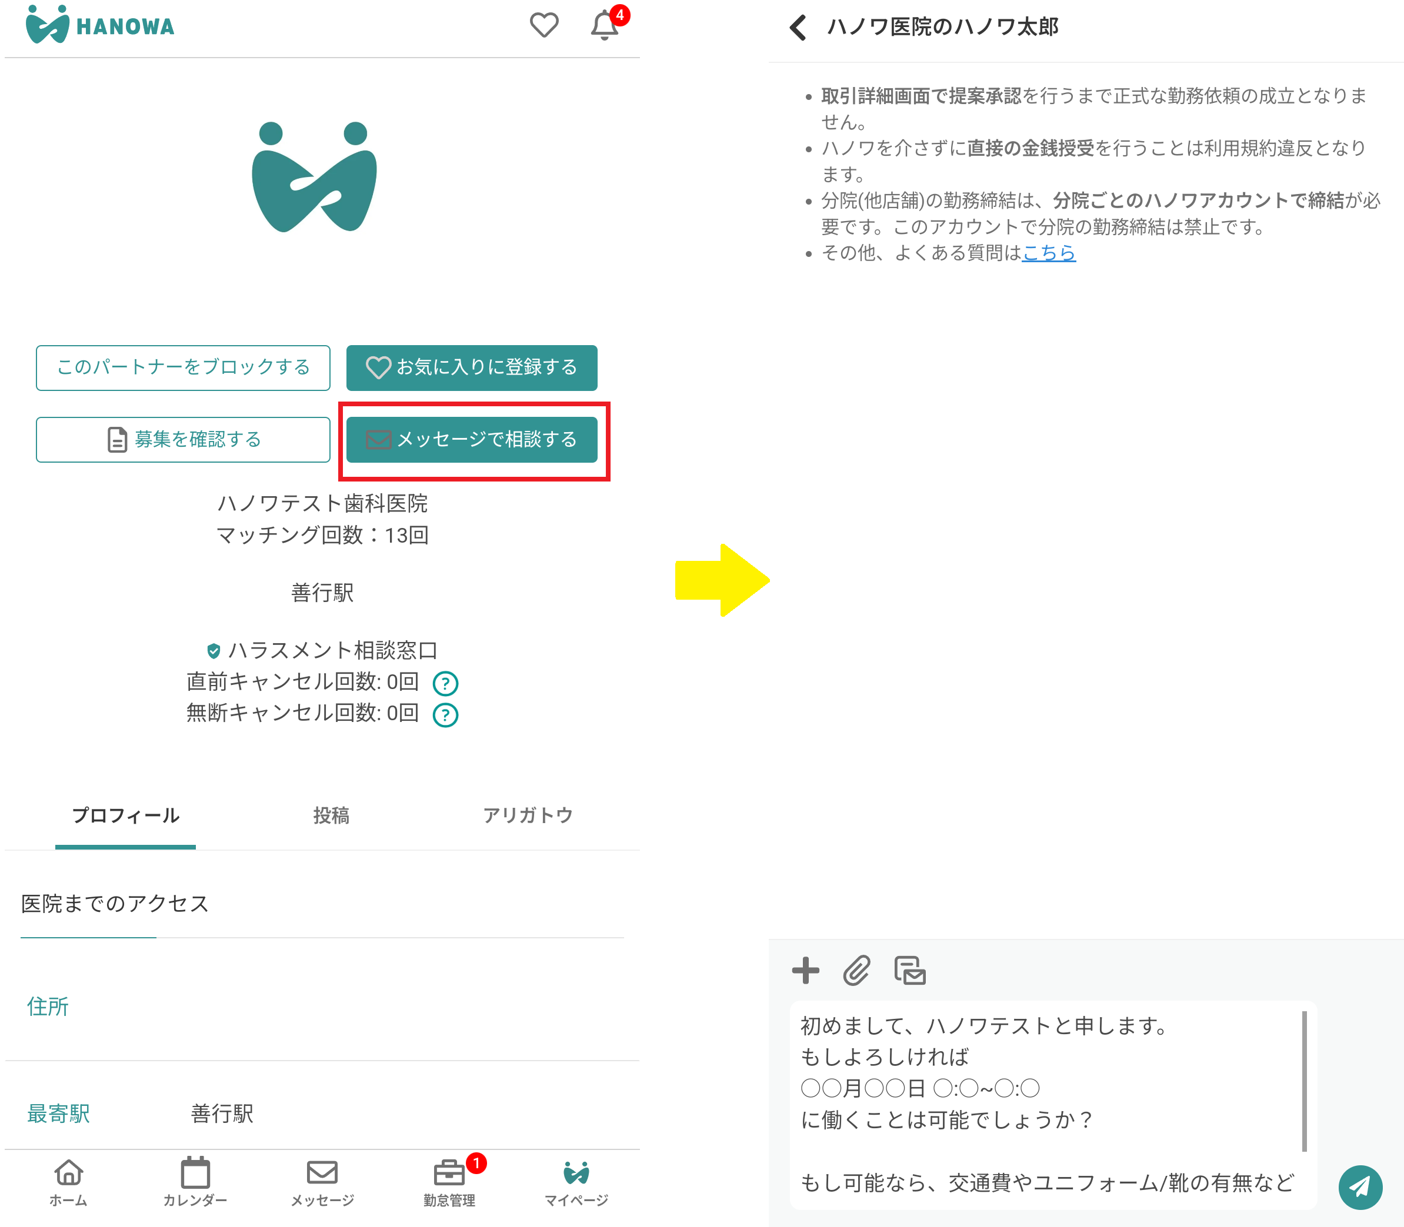Click 募集を確認する button
This screenshot has width=1404, height=1227.
[x=183, y=440]
